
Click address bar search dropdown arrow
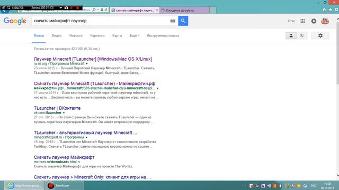point(97,10)
